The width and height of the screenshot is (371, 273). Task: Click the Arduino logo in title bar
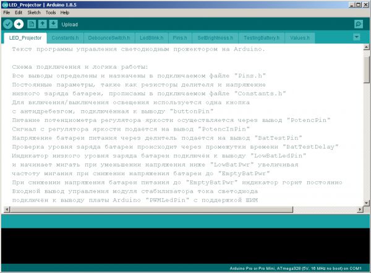[4, 5]
